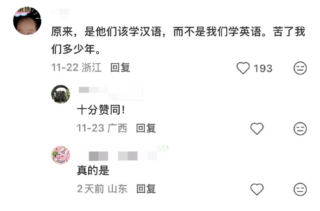Select the reply text 真的是

(x=93, y=170)
